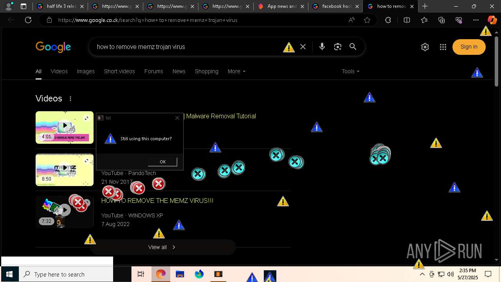Select the Shopping search tab
The image size is (501, 282).
tap(207, 71)
